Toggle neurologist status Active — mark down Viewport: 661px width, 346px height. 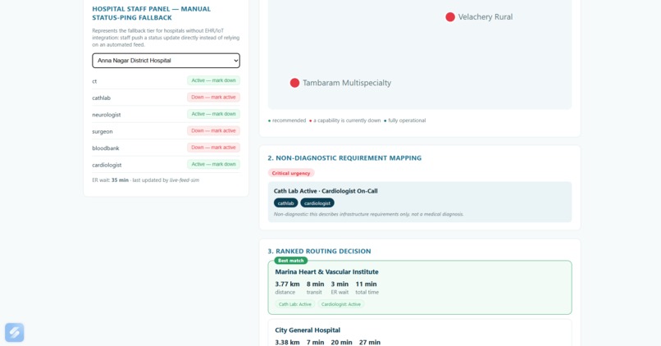coord(213,114)
